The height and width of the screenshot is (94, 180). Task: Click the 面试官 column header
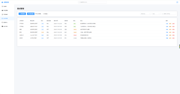coord(66,21)
